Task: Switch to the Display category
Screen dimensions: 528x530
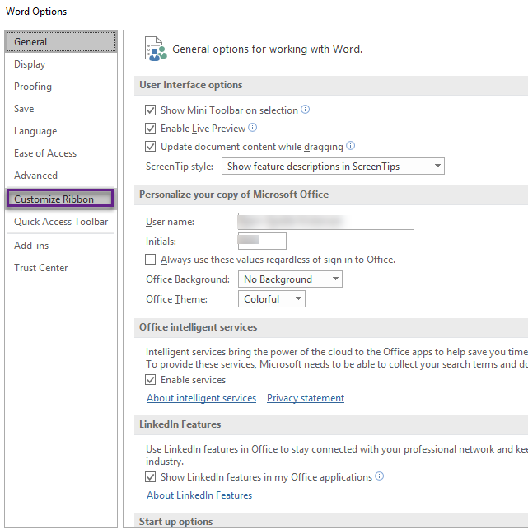Action: coord(61,64)
